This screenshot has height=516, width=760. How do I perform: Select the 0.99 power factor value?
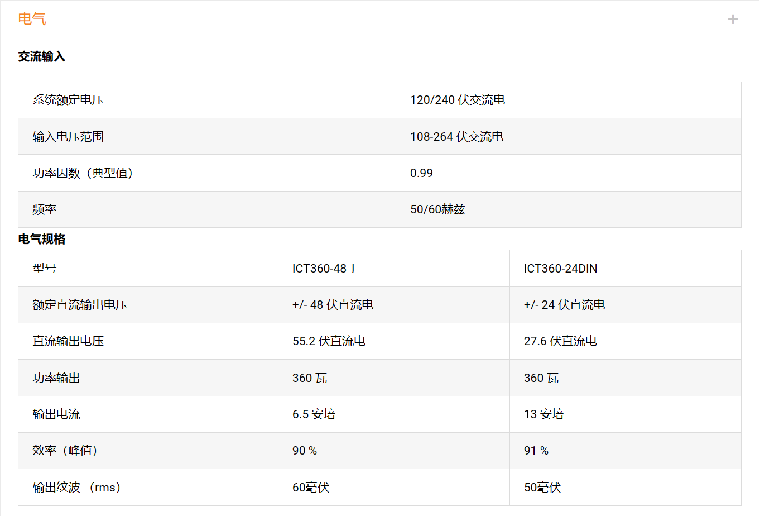[x=421, y=173]
